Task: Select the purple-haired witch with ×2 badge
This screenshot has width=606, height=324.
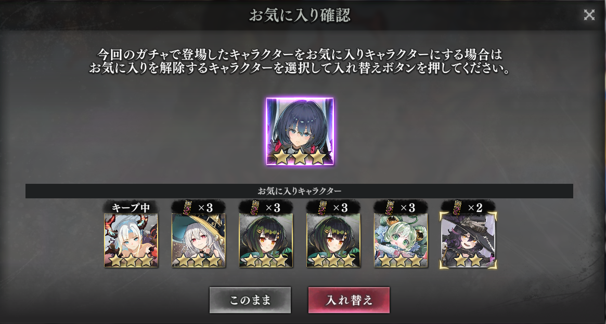Action: (x=468, y=240)
